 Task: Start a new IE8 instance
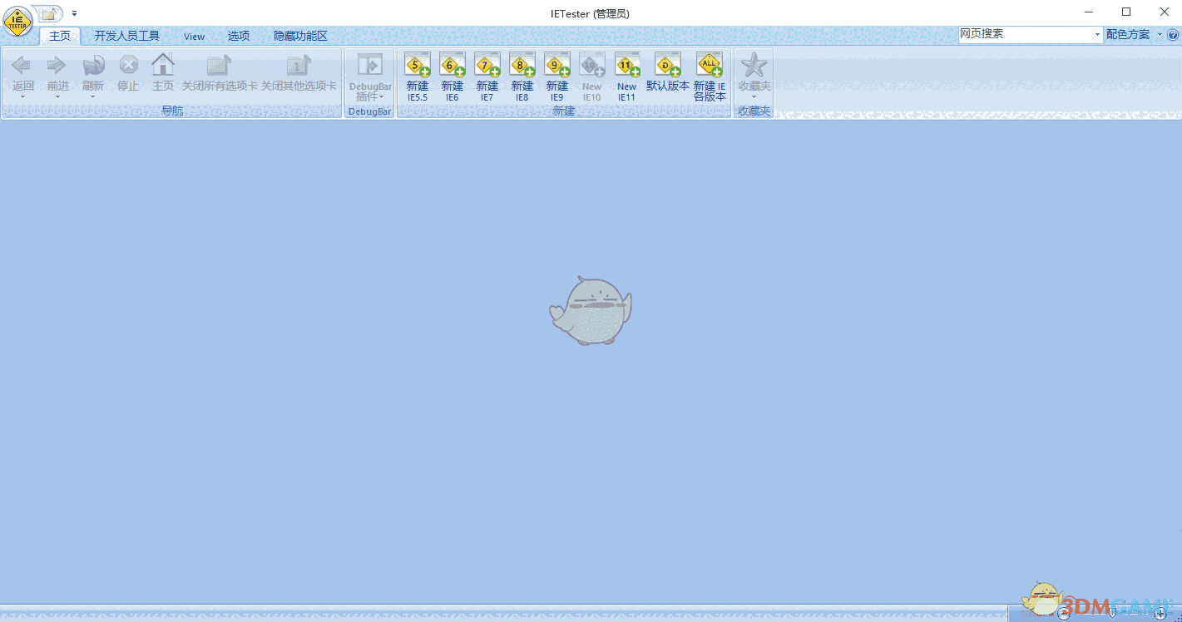(522, 75)
